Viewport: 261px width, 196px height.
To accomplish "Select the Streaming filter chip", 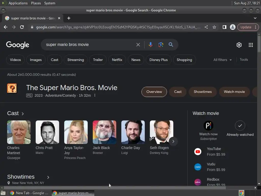I will [75, 60].
